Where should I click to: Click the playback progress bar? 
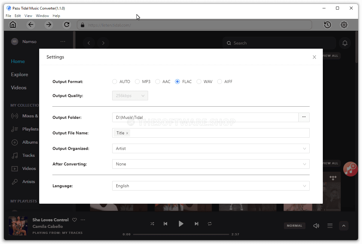coord(181,234)
